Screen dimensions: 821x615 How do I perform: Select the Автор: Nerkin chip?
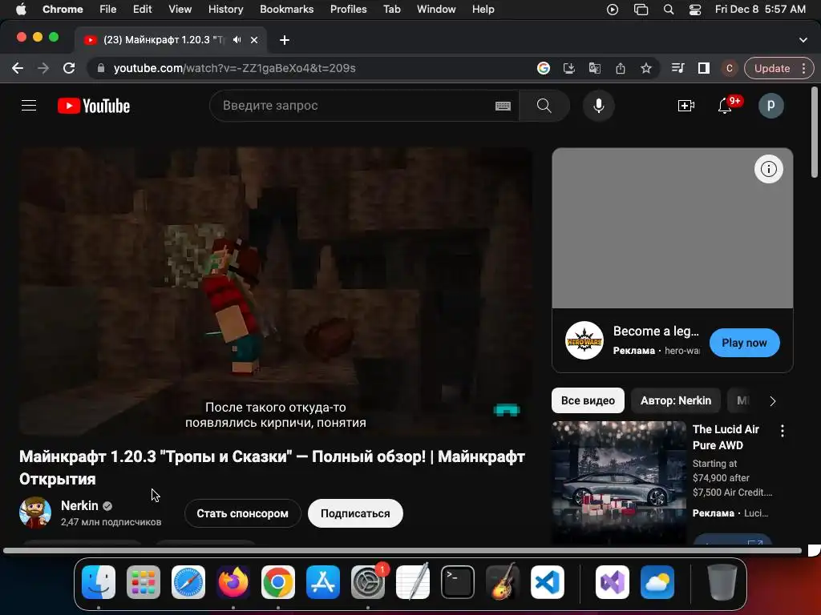pyautogui.click(x=675, y=400)
